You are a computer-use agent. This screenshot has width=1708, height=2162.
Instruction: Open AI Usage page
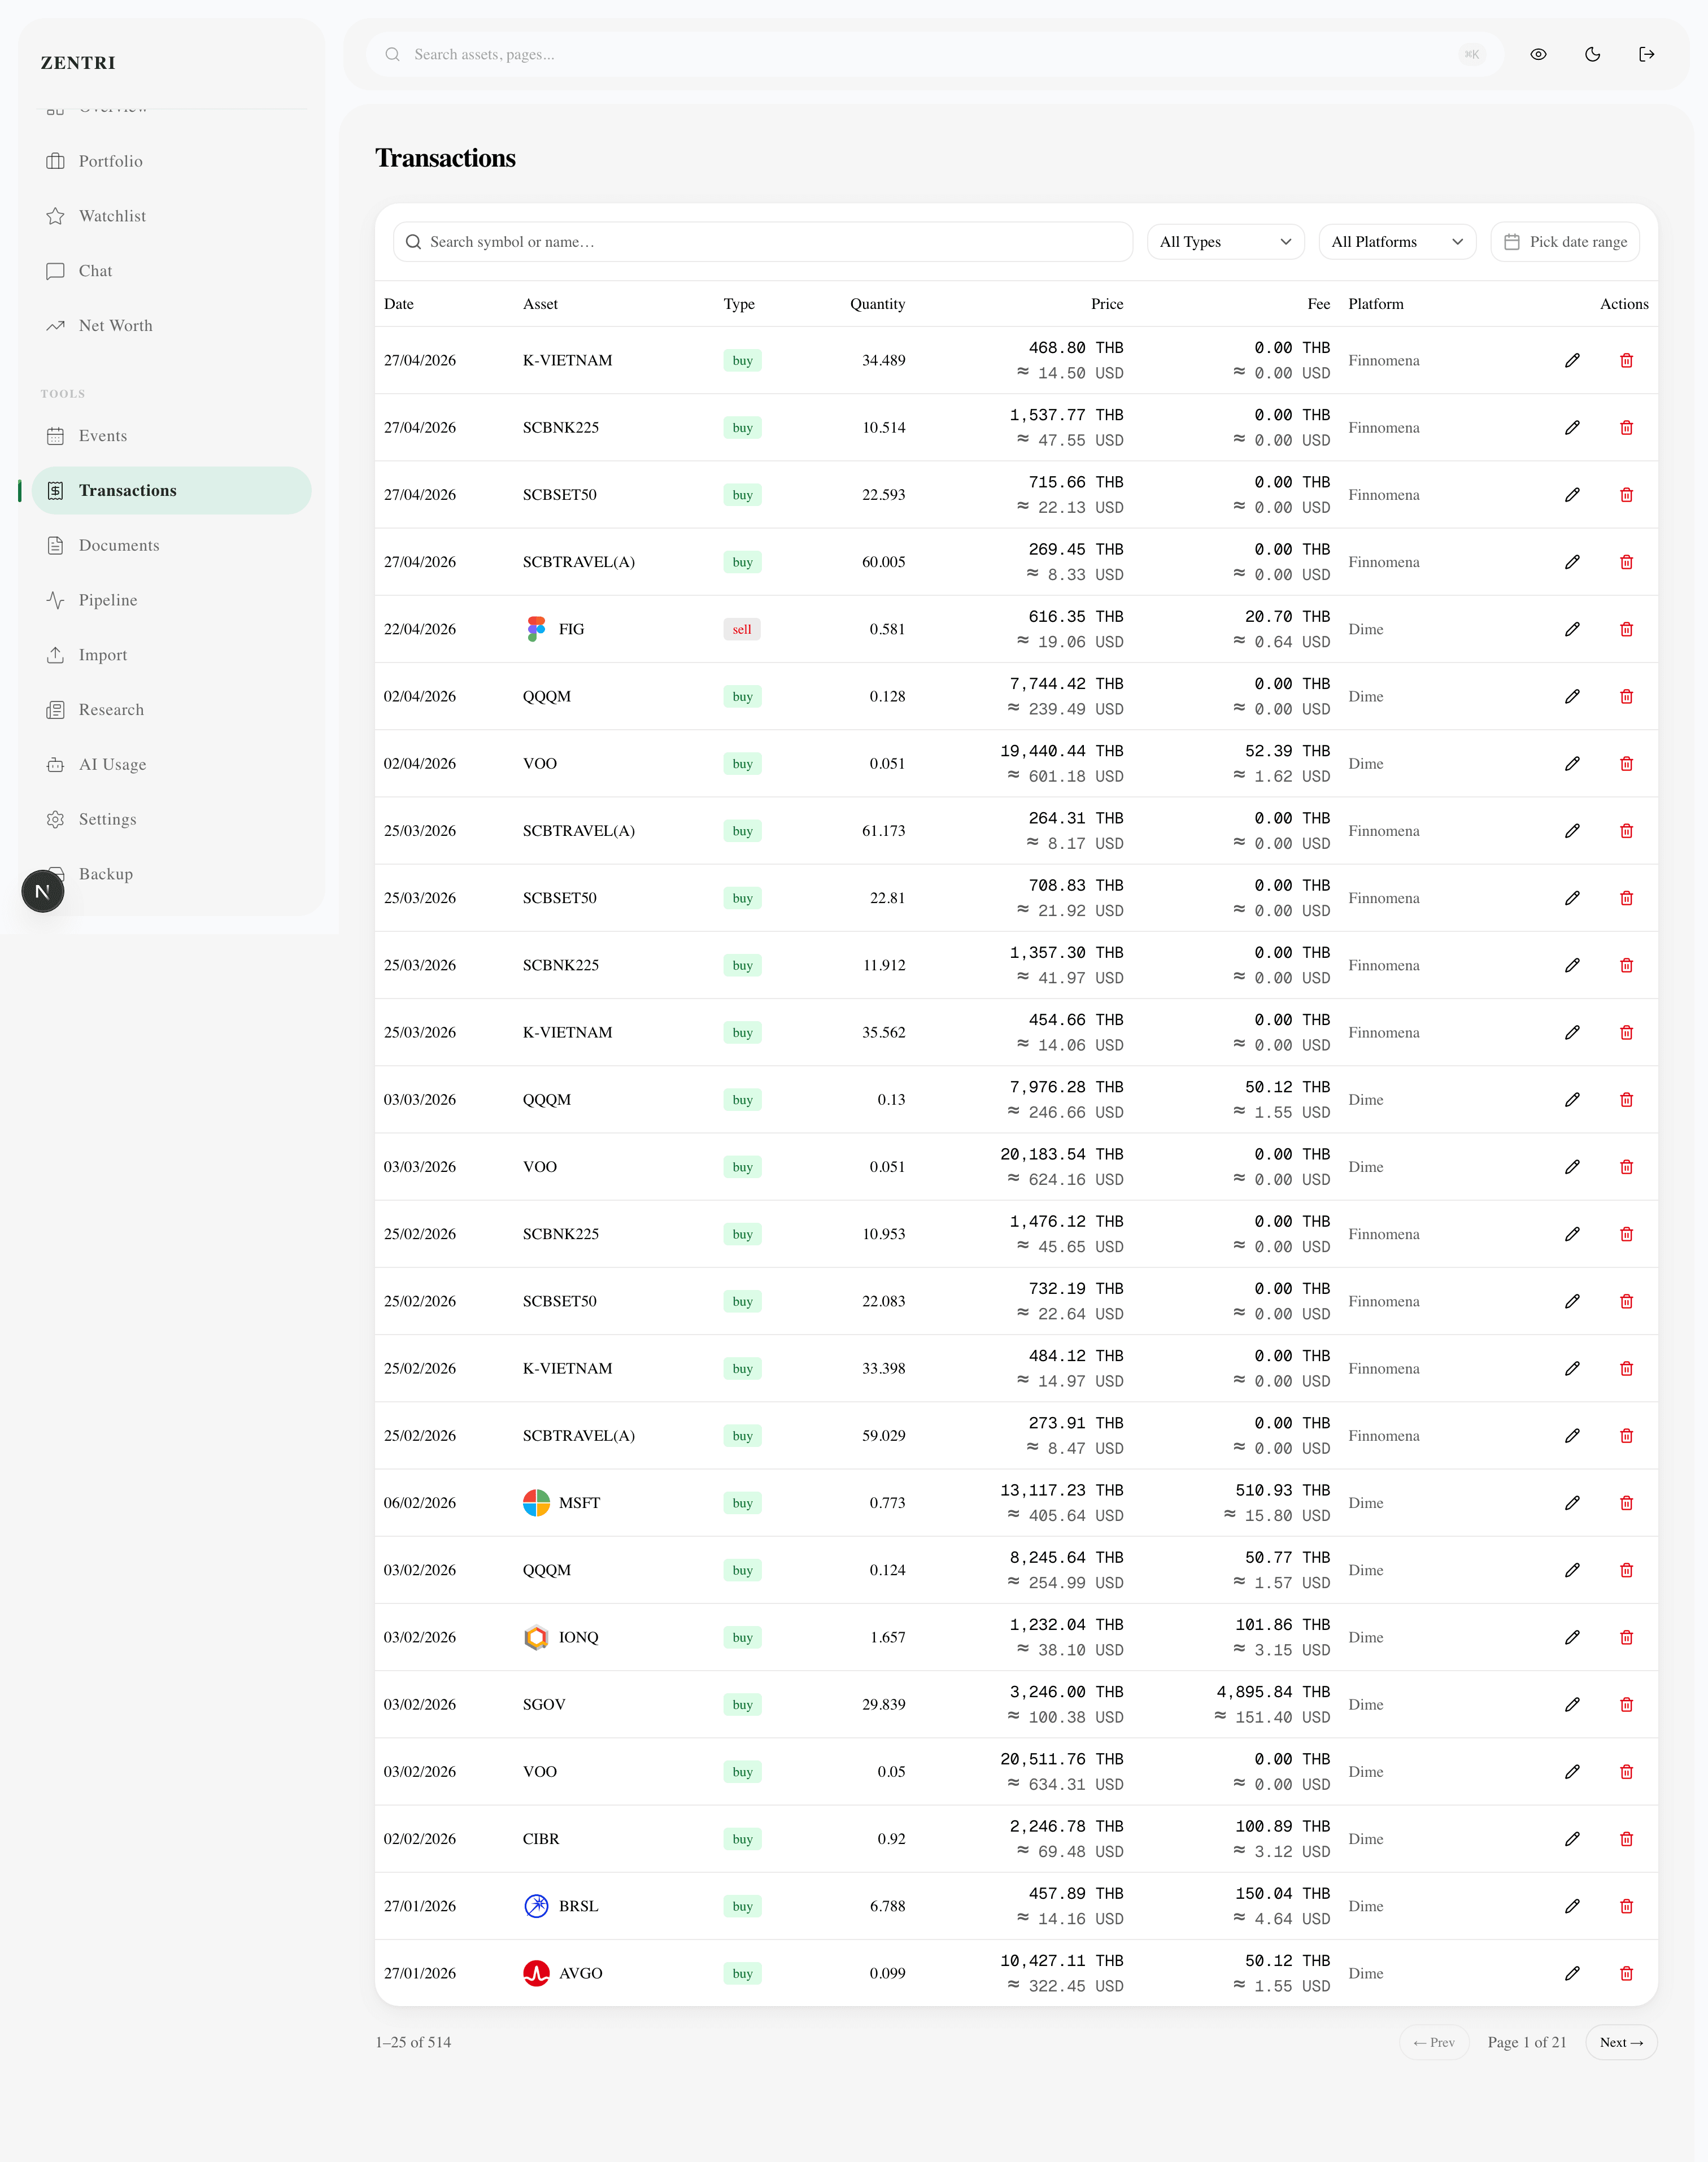click(172, 765)
